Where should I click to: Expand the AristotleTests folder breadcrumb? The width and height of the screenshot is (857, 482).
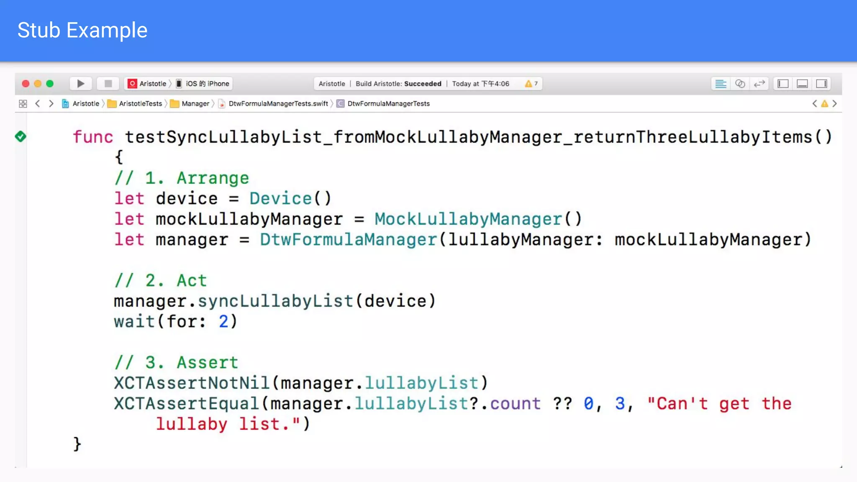tap(140, 104)
